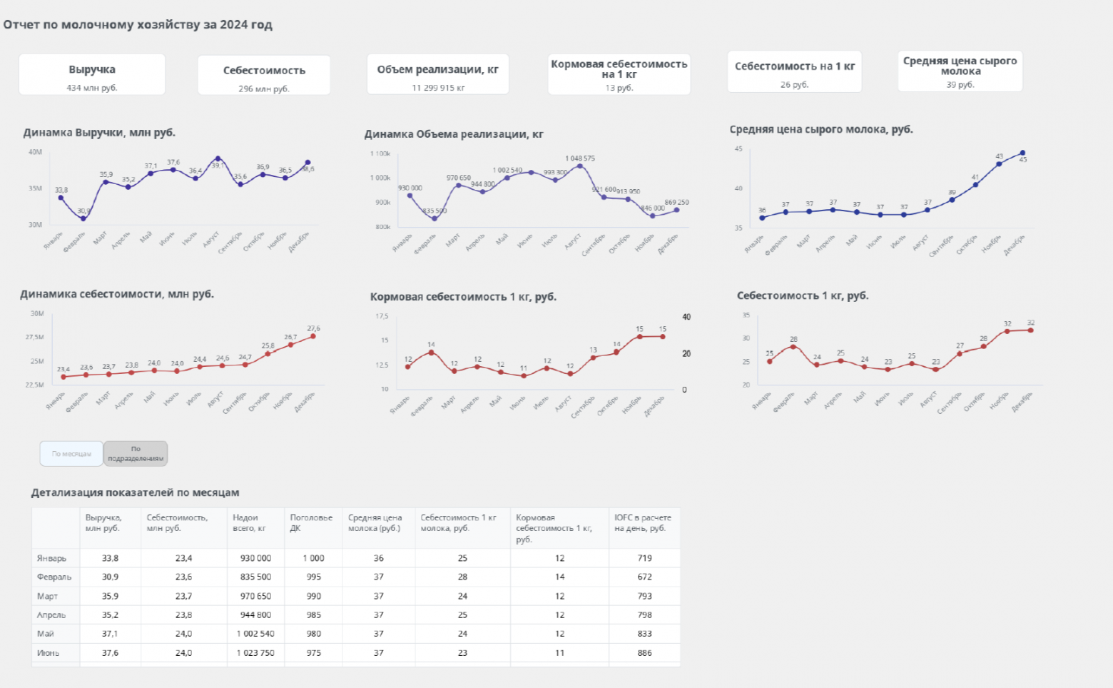1113x688 pixels.
Task: Click the 930 000 January point on volume chart
Action: tap(410, 195)
